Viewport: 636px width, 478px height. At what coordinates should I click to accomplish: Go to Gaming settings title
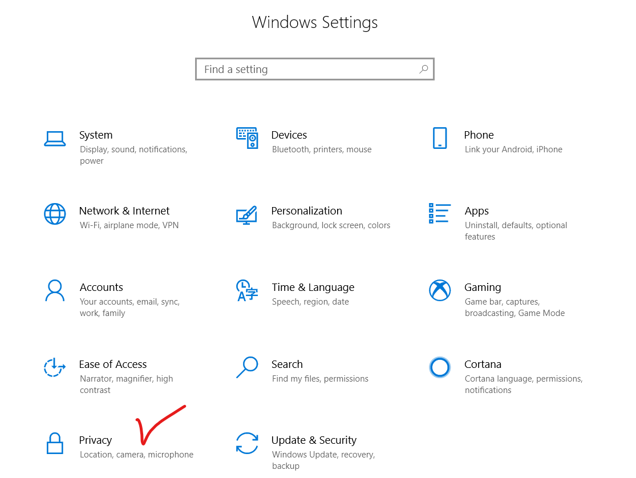coord(483,287)
